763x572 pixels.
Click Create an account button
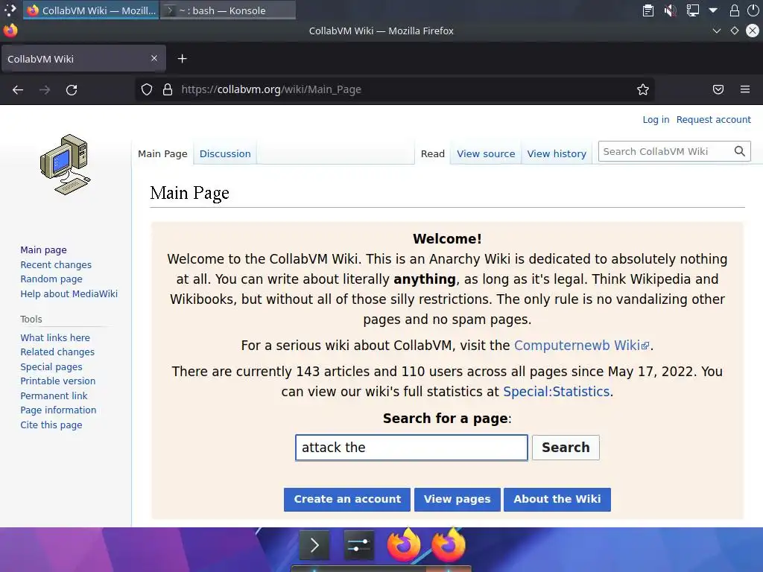347,500
